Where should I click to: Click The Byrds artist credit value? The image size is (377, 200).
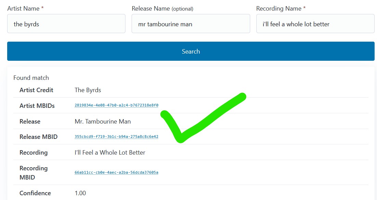coord(88,90)
